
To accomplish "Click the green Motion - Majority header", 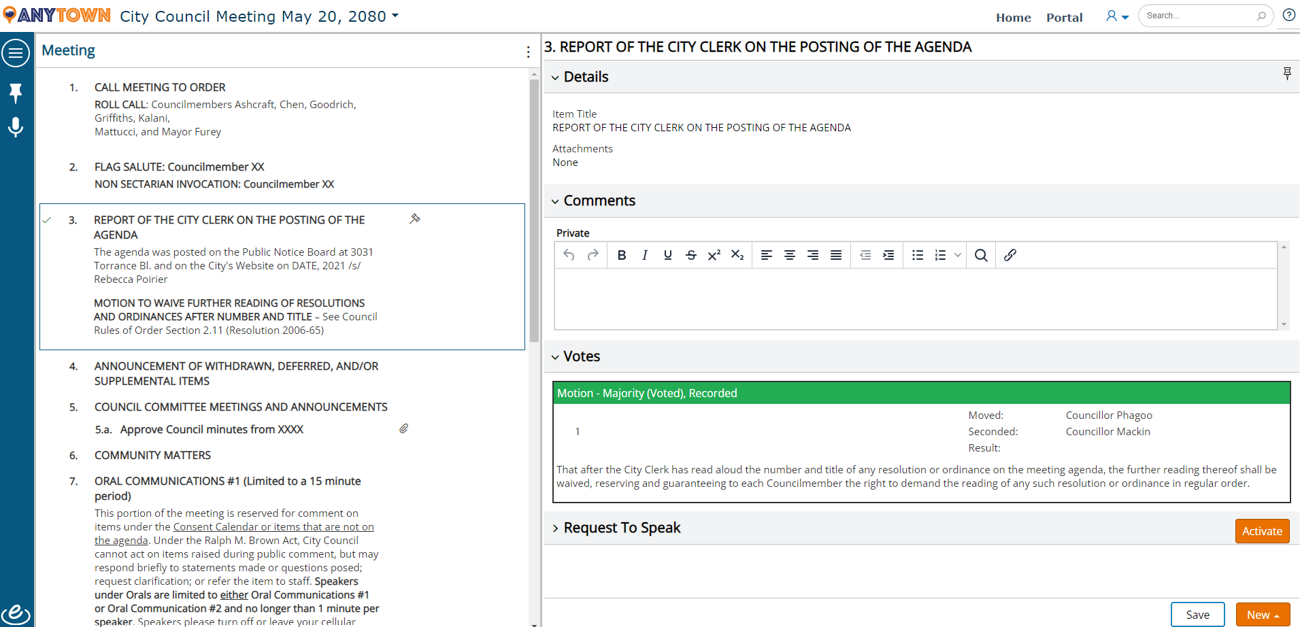I will coord(921,393).
